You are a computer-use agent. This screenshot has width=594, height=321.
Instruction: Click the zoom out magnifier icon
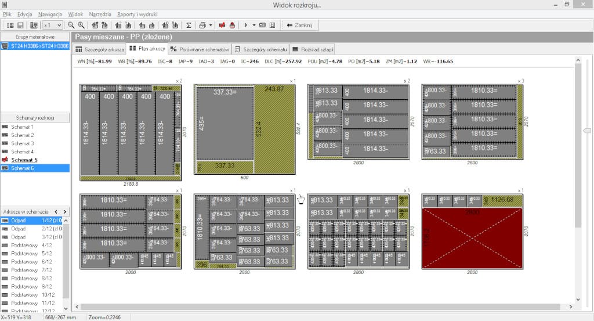[x=71, y=25]
